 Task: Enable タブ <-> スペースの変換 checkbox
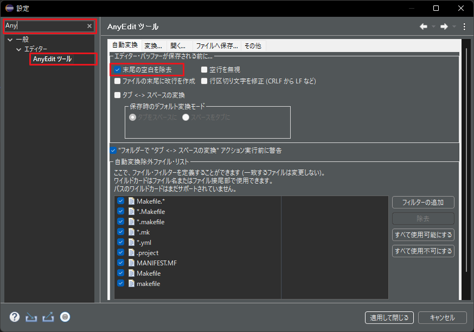tap(117, 95)
